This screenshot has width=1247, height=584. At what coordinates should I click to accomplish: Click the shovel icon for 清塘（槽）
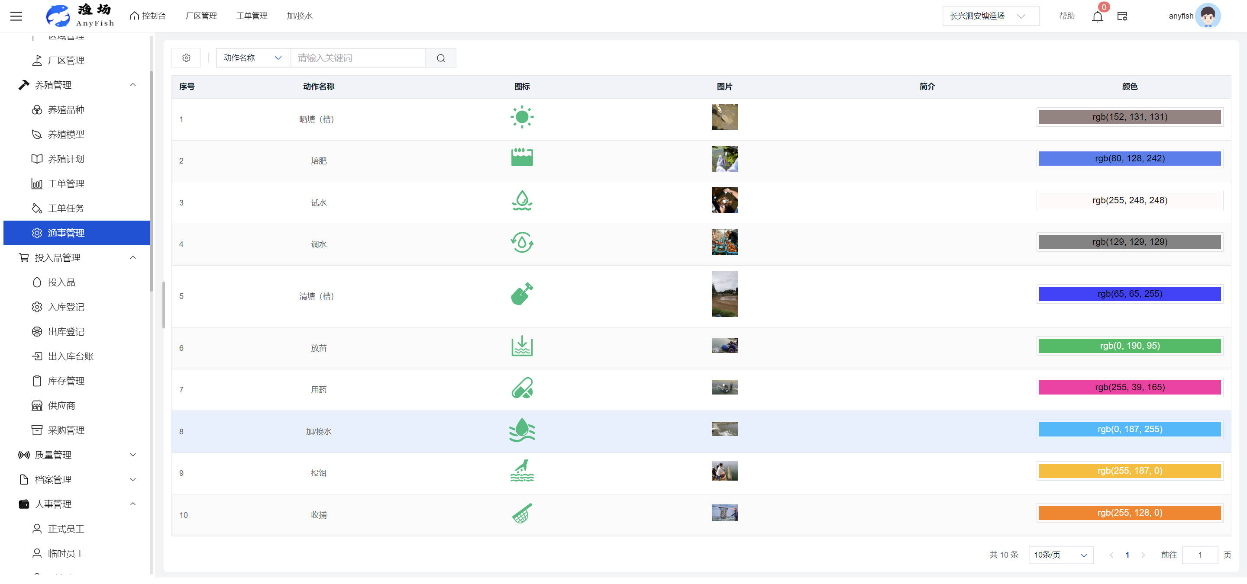tap(521, 294)
